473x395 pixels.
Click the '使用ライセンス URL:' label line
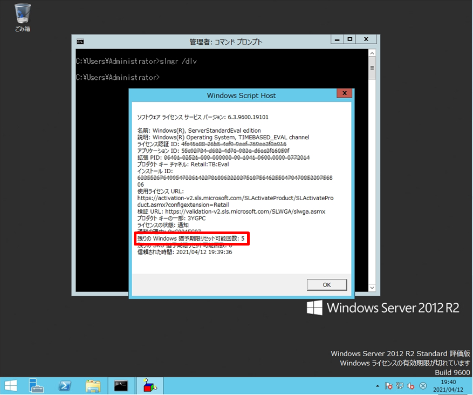(x=161, y=192)
